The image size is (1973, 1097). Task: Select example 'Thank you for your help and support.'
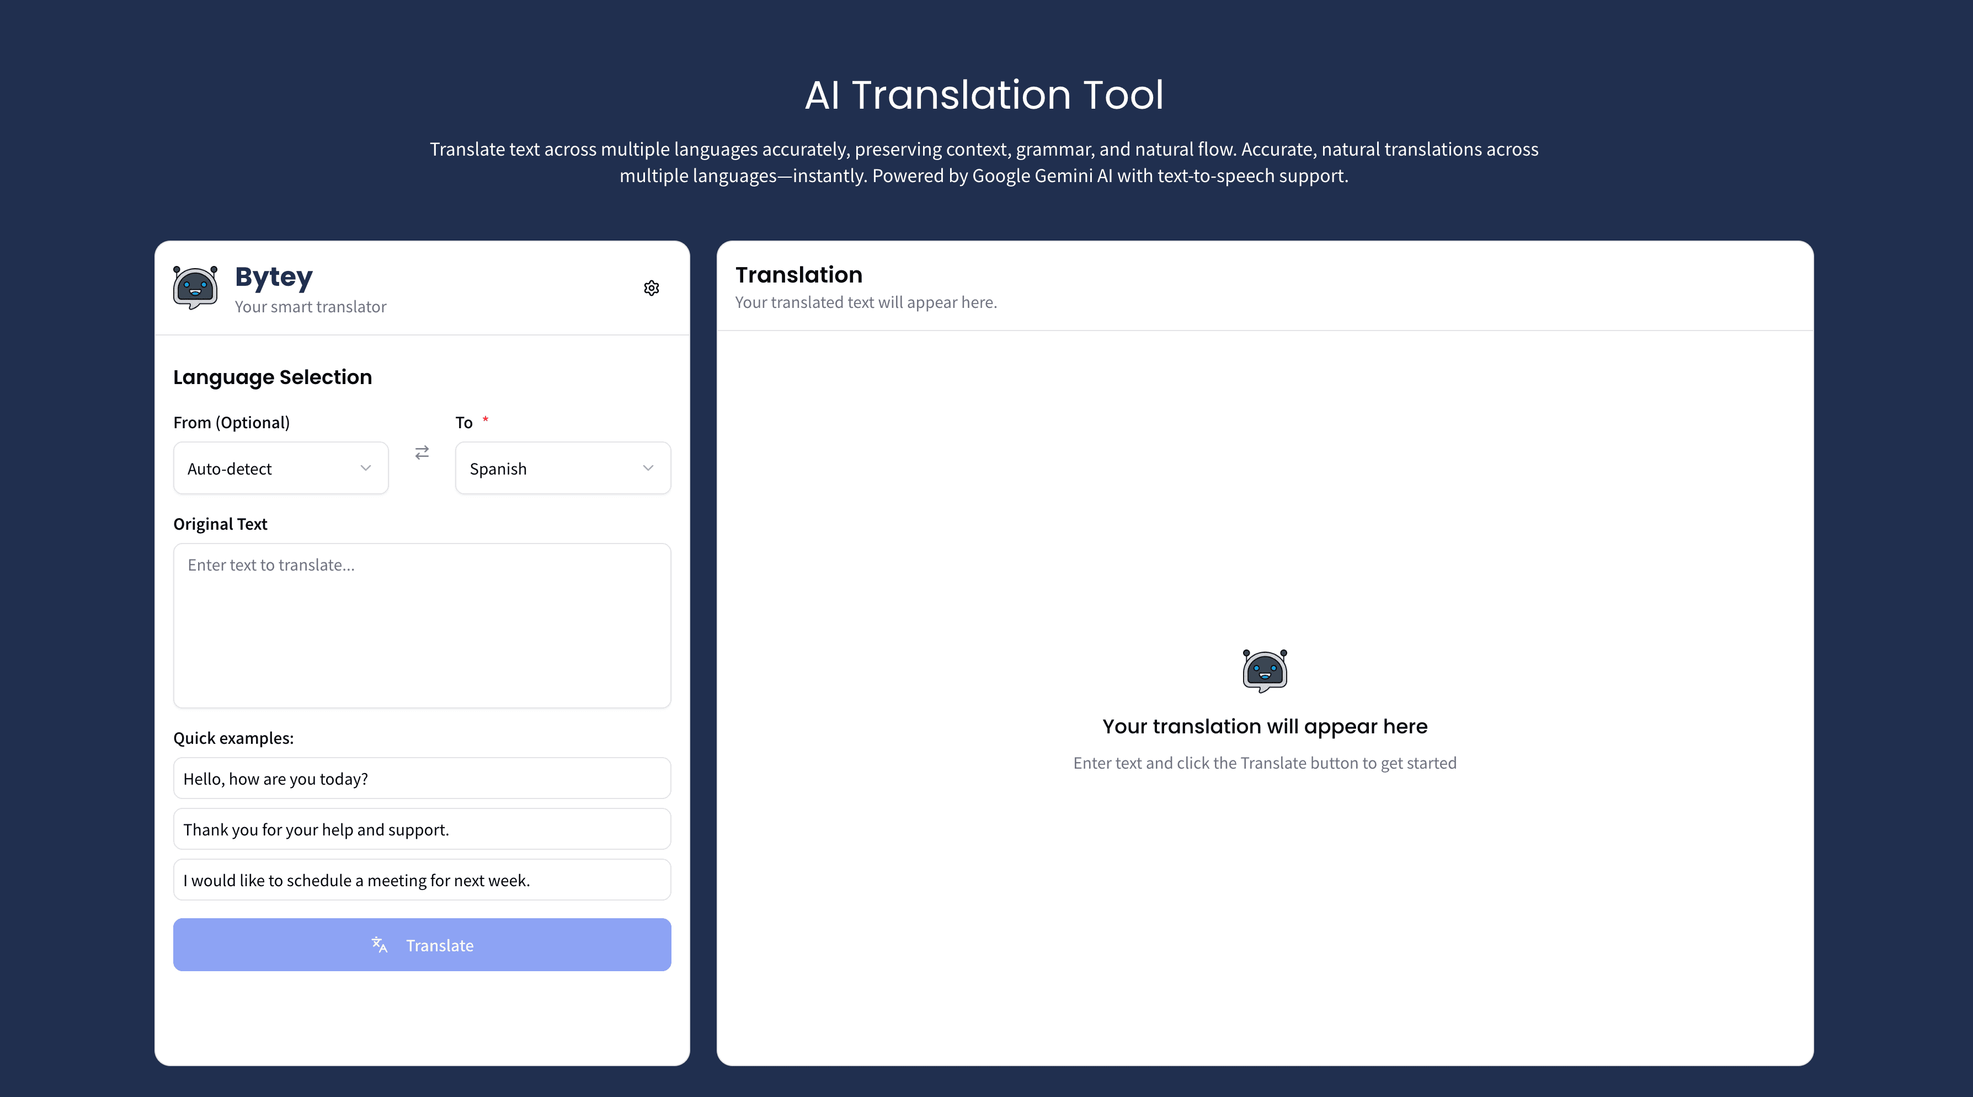(x=422, y=829)
